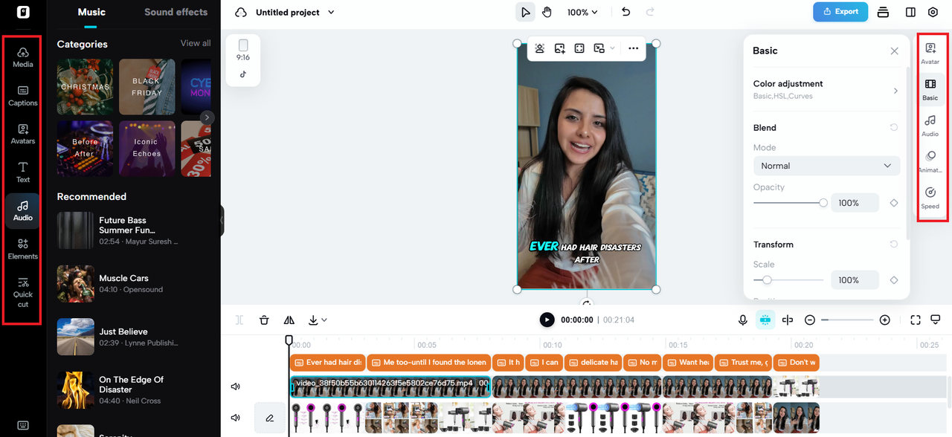Zoom in the timeline
Screen dimensions: 952x437
tap(884, 320)
